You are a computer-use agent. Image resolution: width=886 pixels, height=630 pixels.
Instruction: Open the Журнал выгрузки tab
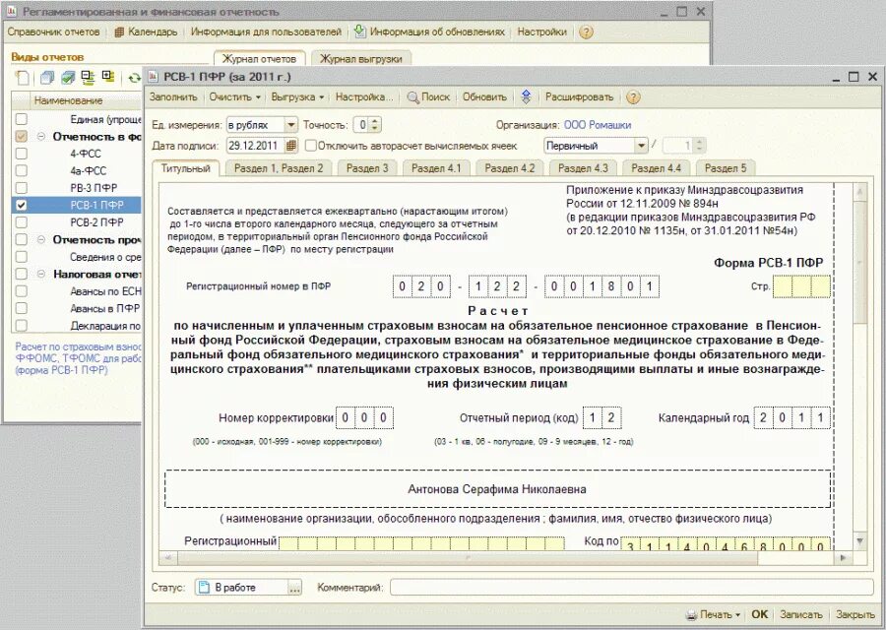pyautogui.click(x=360, y=59)
